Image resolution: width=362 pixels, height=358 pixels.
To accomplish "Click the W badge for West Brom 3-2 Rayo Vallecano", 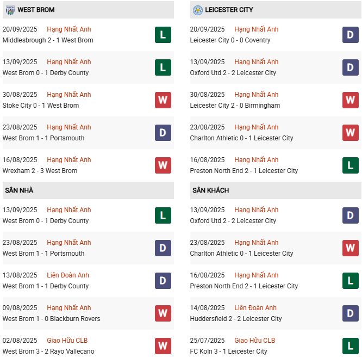I will click(x=163, y=346).
